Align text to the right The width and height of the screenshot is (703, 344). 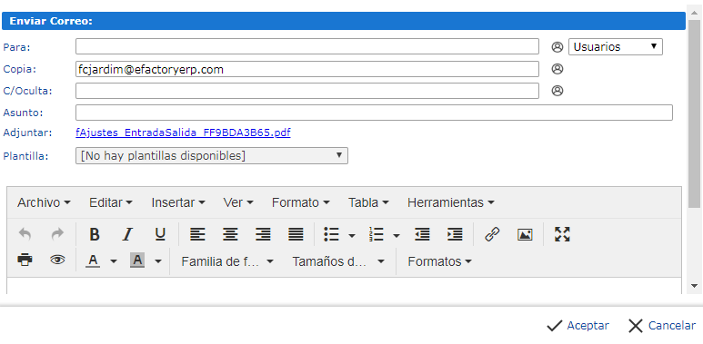pos(263,234)
